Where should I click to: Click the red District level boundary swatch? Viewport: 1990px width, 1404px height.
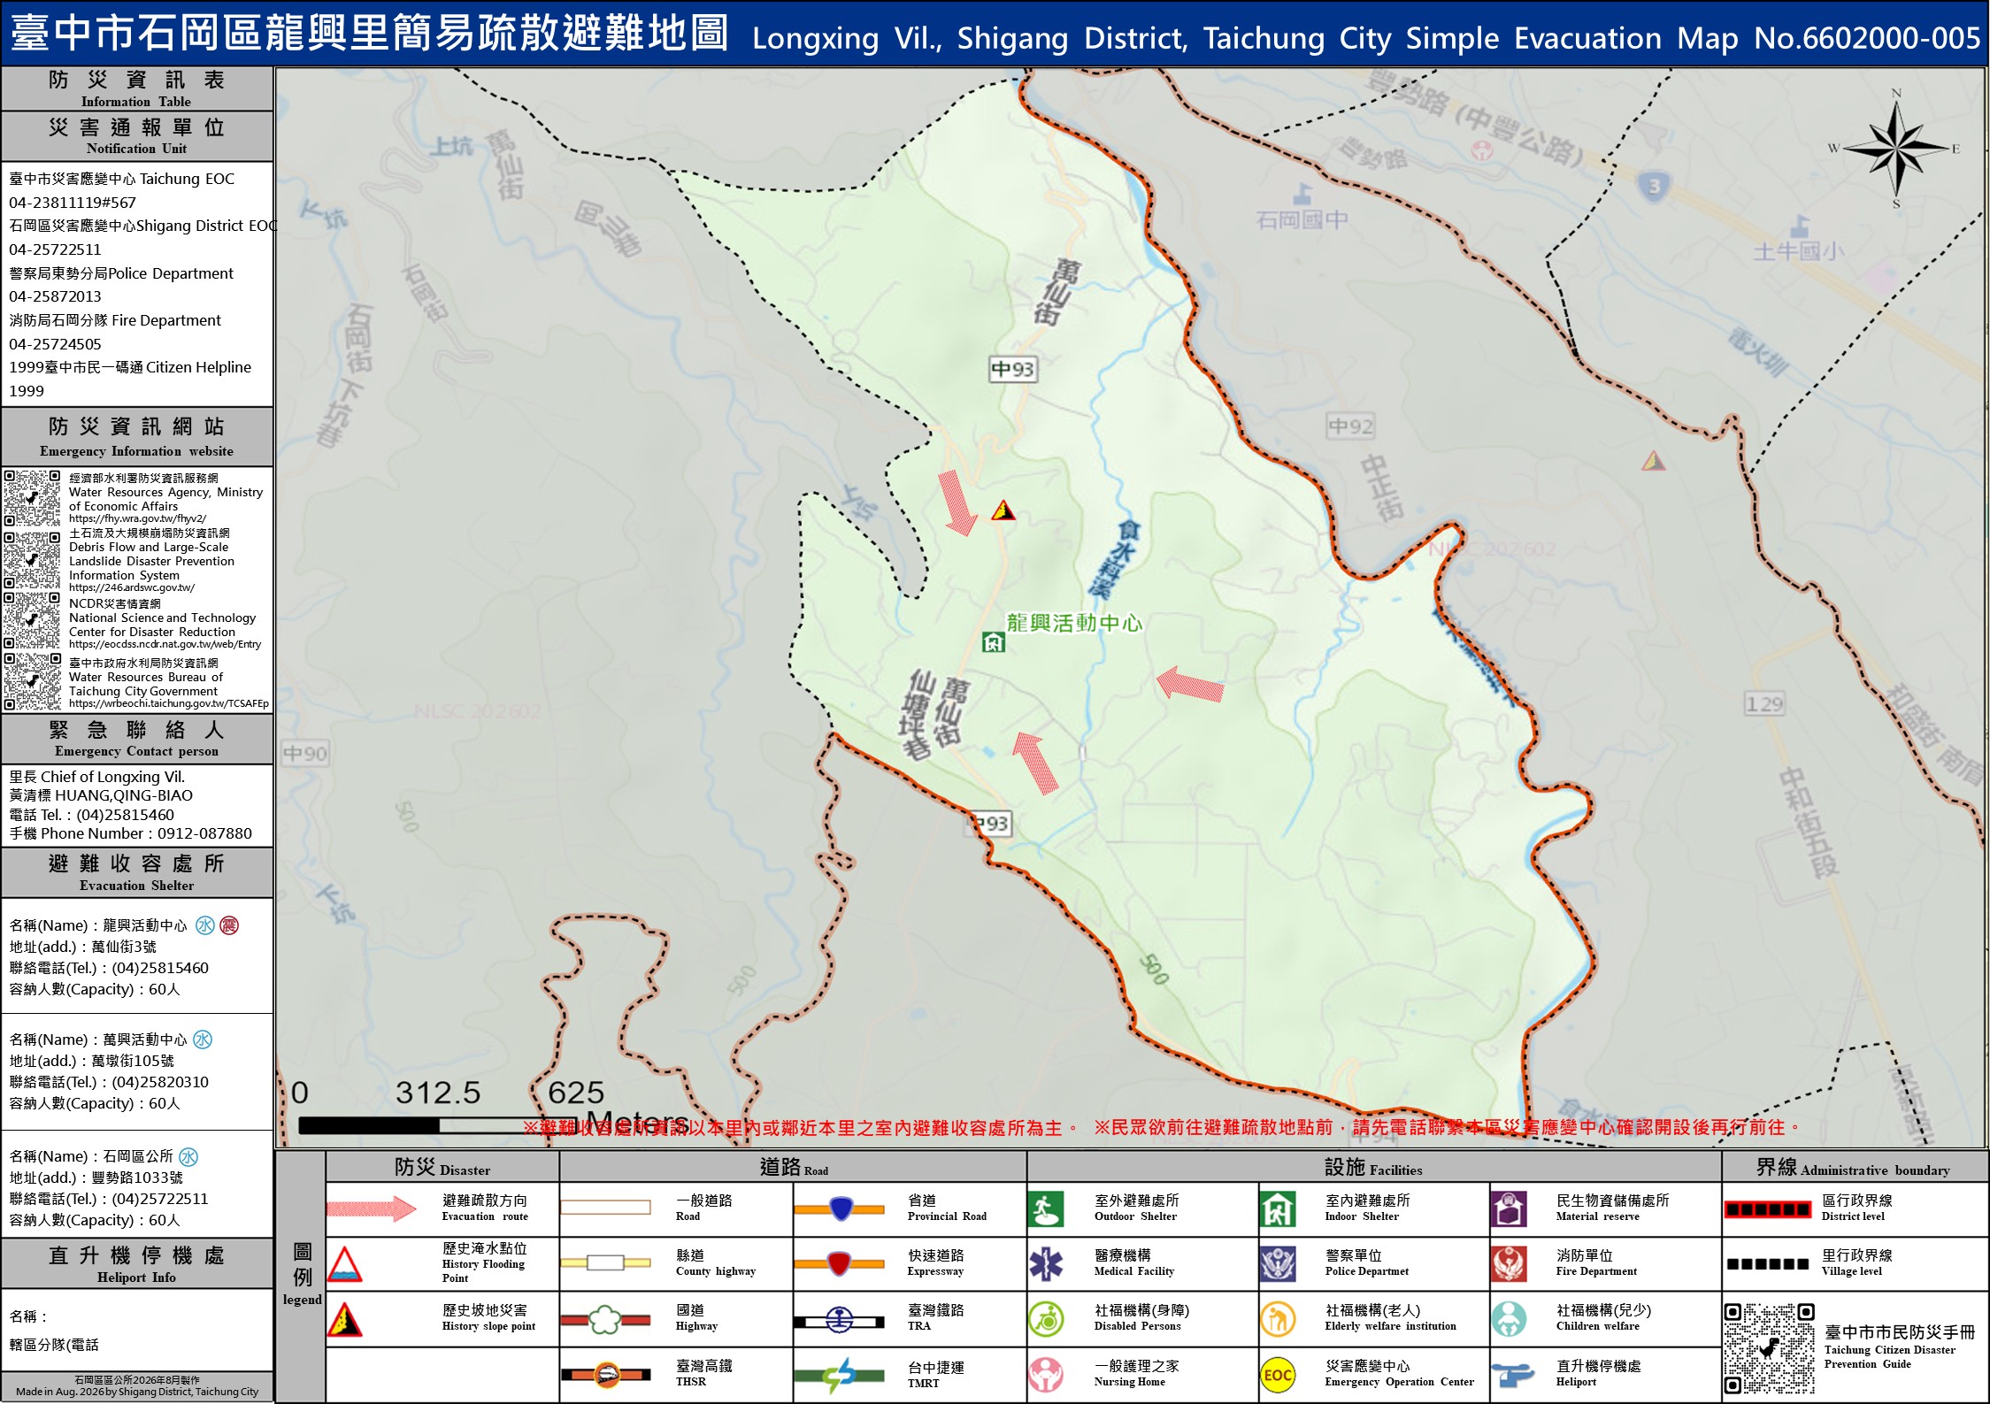[1767, 1208]
